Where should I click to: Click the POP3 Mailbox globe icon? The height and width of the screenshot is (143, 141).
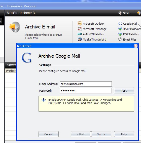tap(120, 34)
